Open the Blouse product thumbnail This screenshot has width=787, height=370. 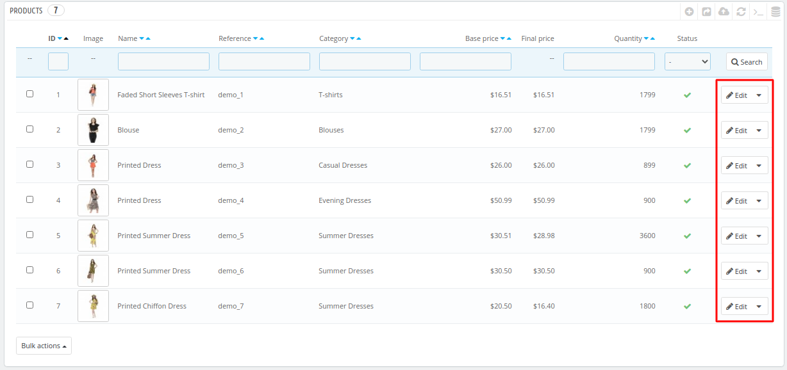click(93, 130)
